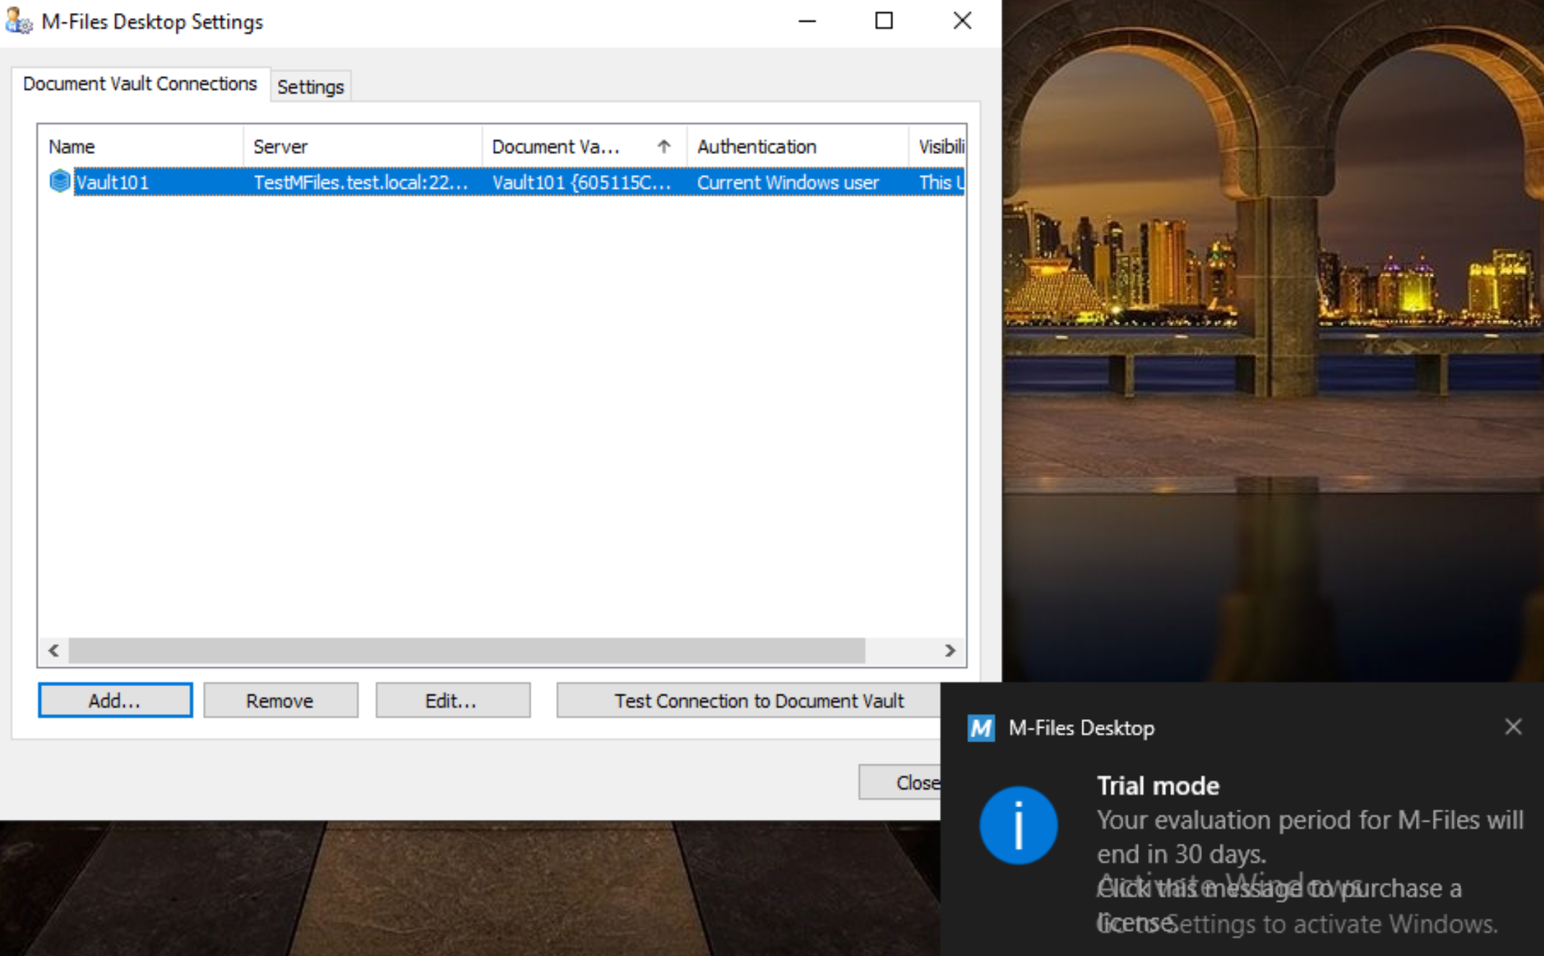Image resolution: width=1544 pixels, height=956 pixels.
Task: Open the Edit... dialog for the vault
Action: 452,700
